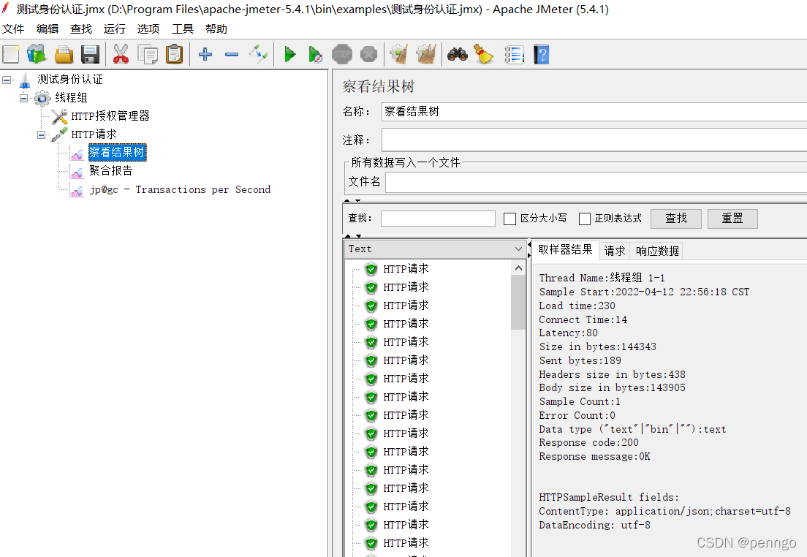Viewport: 807px width, 557px height.
Task: Open the 编辑 menu
Action: click(48, 29)
